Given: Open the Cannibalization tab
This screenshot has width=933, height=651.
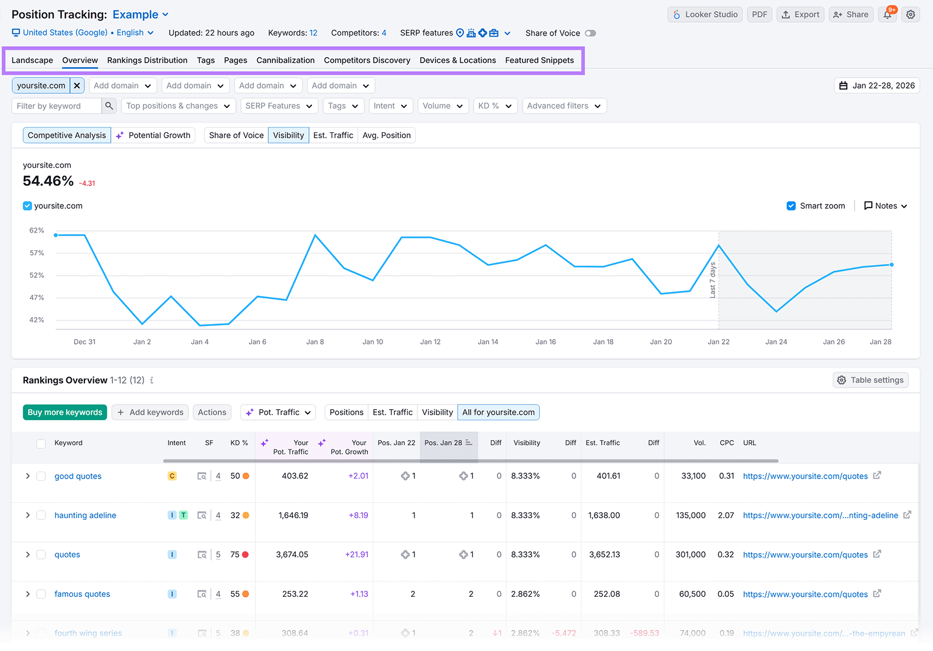Looking at the screenshot, I should click(285, 60).
